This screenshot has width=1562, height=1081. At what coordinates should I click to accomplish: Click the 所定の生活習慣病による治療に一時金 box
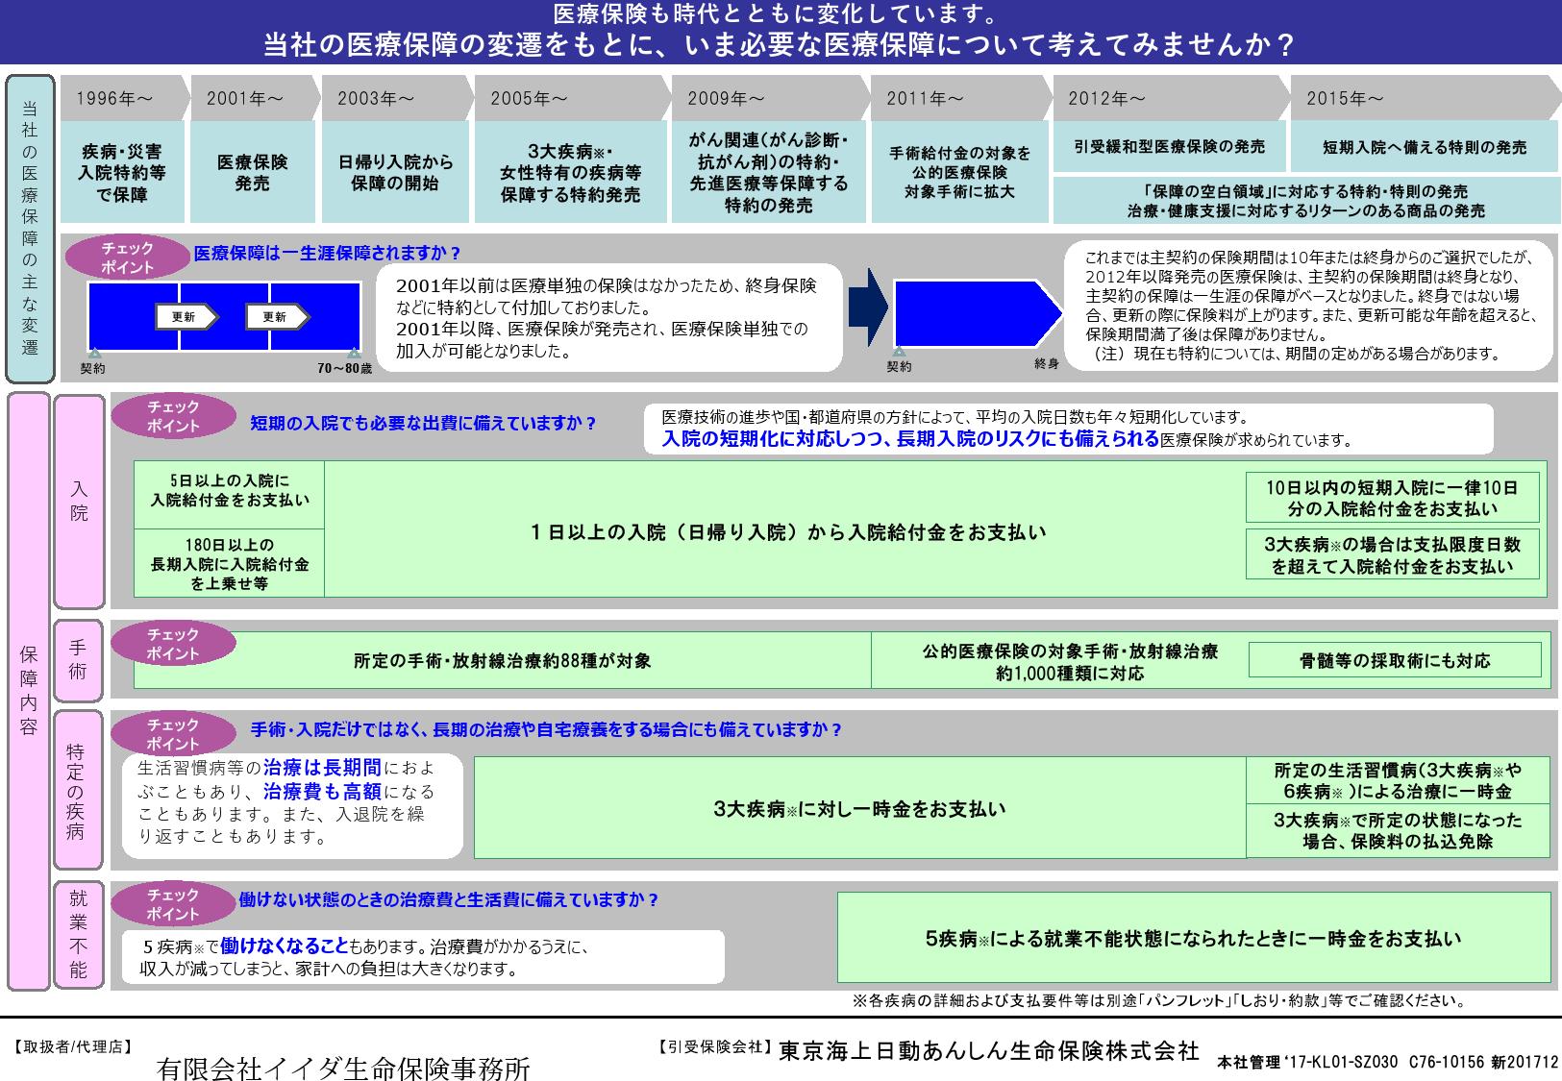tap(1398, 780)
